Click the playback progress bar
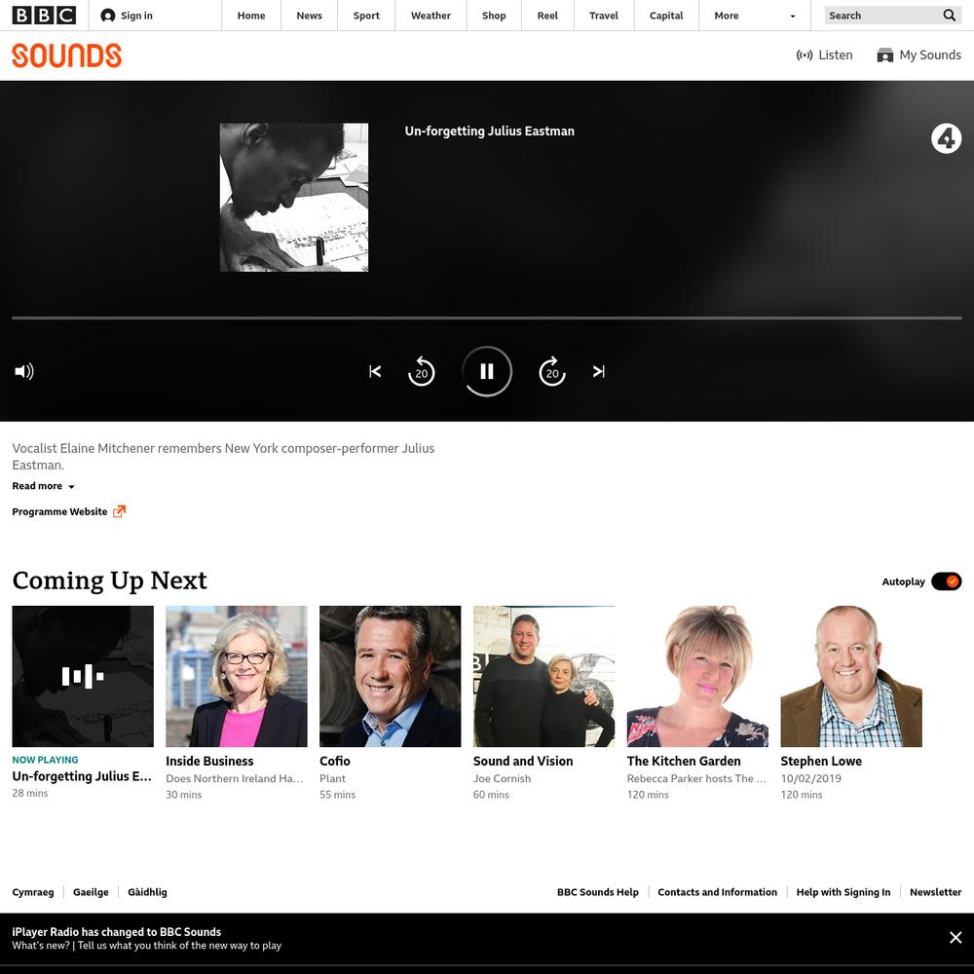This screenshot has width=974, height=974. coord(487,318)
